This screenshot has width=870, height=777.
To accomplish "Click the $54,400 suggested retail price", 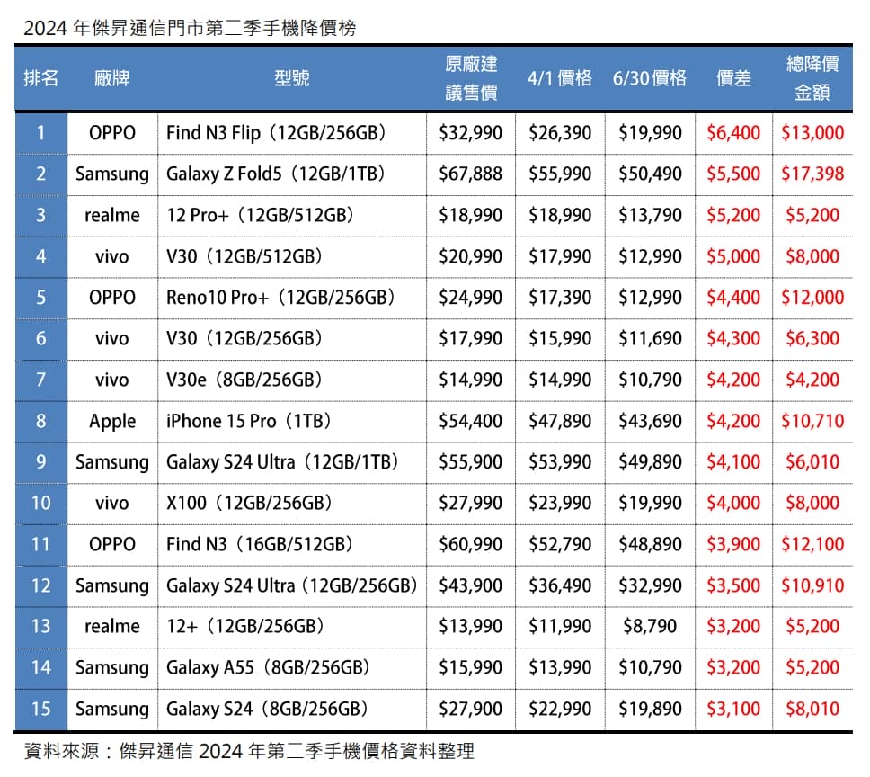I will tap(471, 421).
